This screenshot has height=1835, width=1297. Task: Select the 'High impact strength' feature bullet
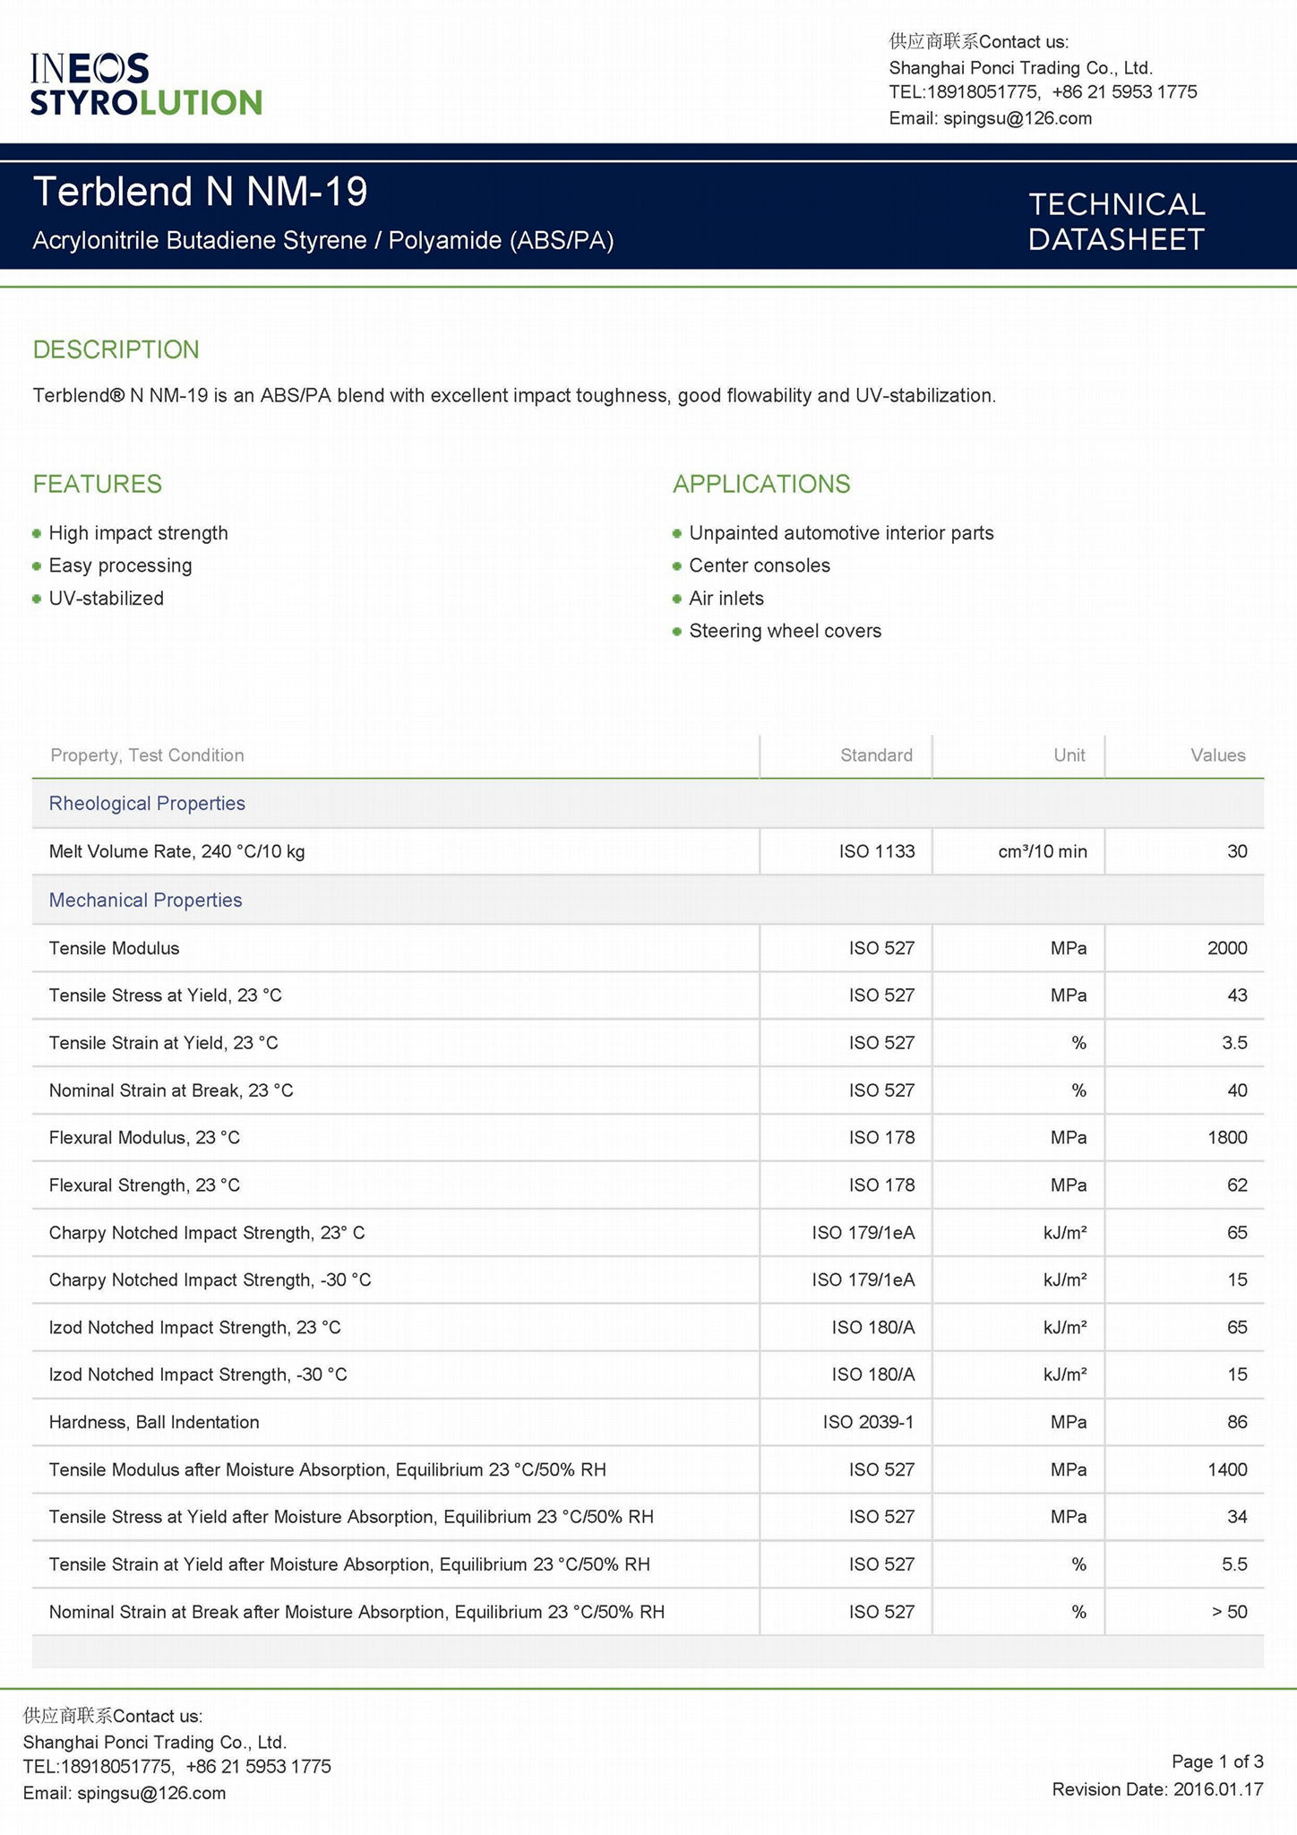[138, 533]
